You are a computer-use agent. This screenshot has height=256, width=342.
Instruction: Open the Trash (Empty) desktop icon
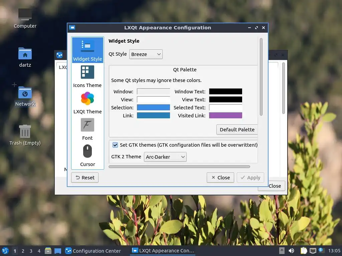click(x=25, y=135)
